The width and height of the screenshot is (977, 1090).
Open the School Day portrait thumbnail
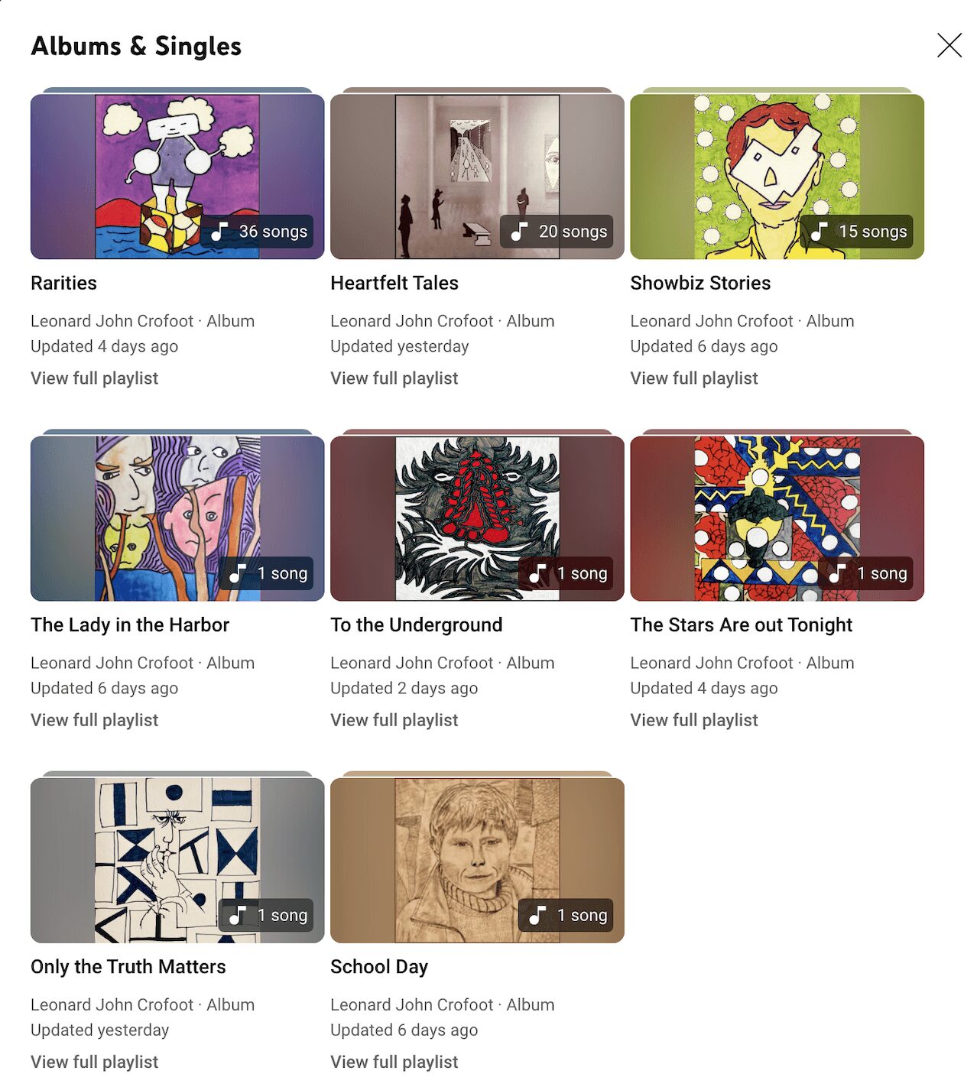pos(477,860)
